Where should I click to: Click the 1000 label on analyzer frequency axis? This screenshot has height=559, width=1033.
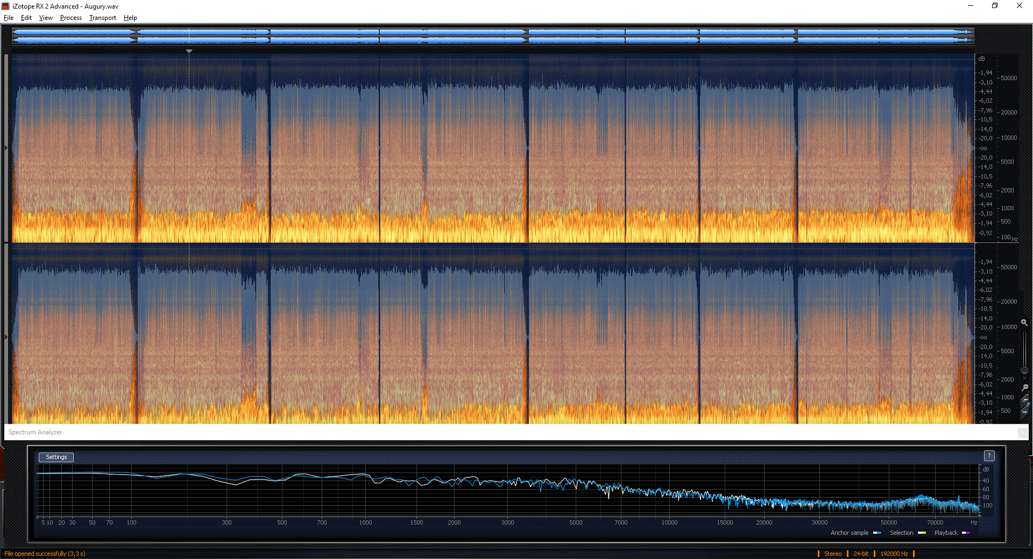365,522
